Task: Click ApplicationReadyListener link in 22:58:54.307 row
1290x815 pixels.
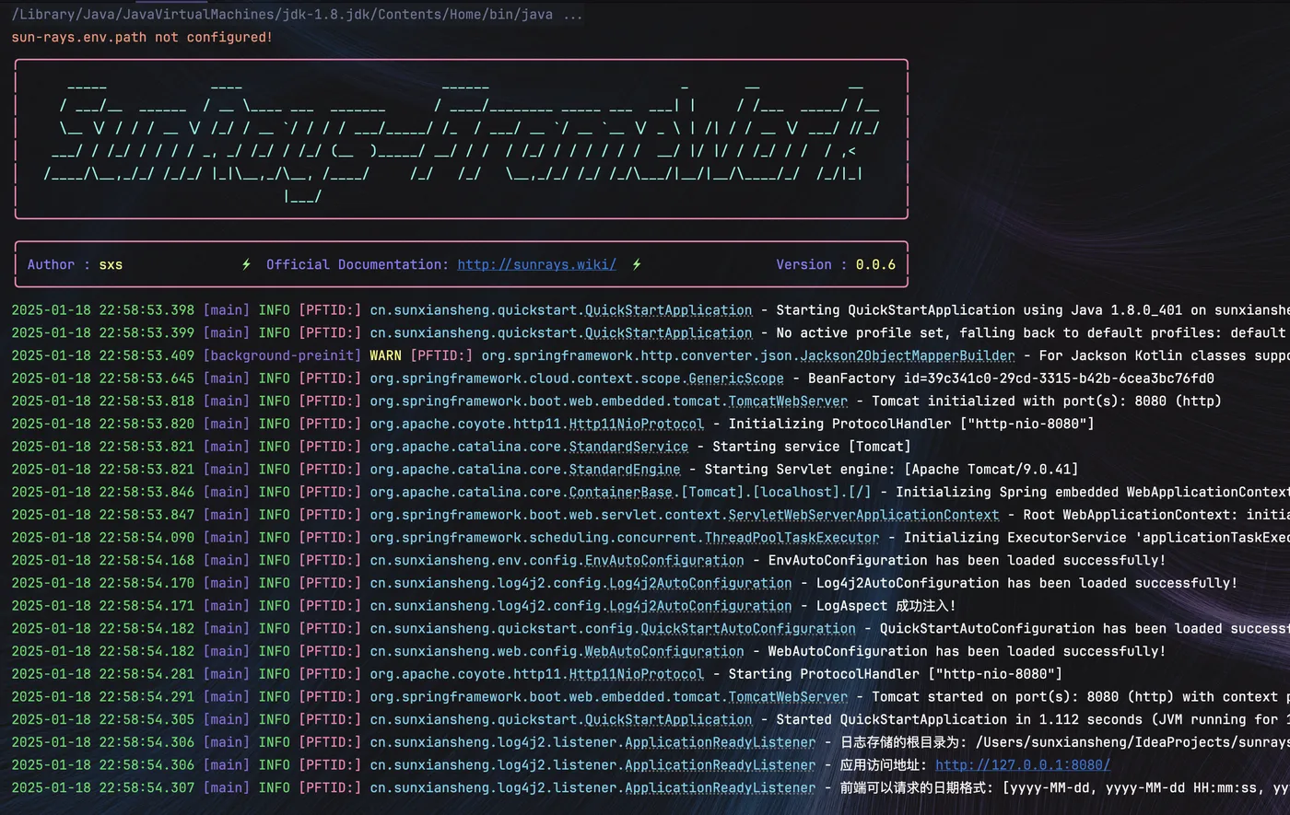Action: tap(720, 787)
